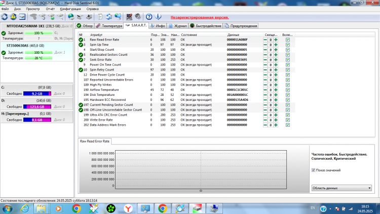This screenshot has height=214, width=380.
Task: Switch to the Журнал tab
Action: (178, 26)
